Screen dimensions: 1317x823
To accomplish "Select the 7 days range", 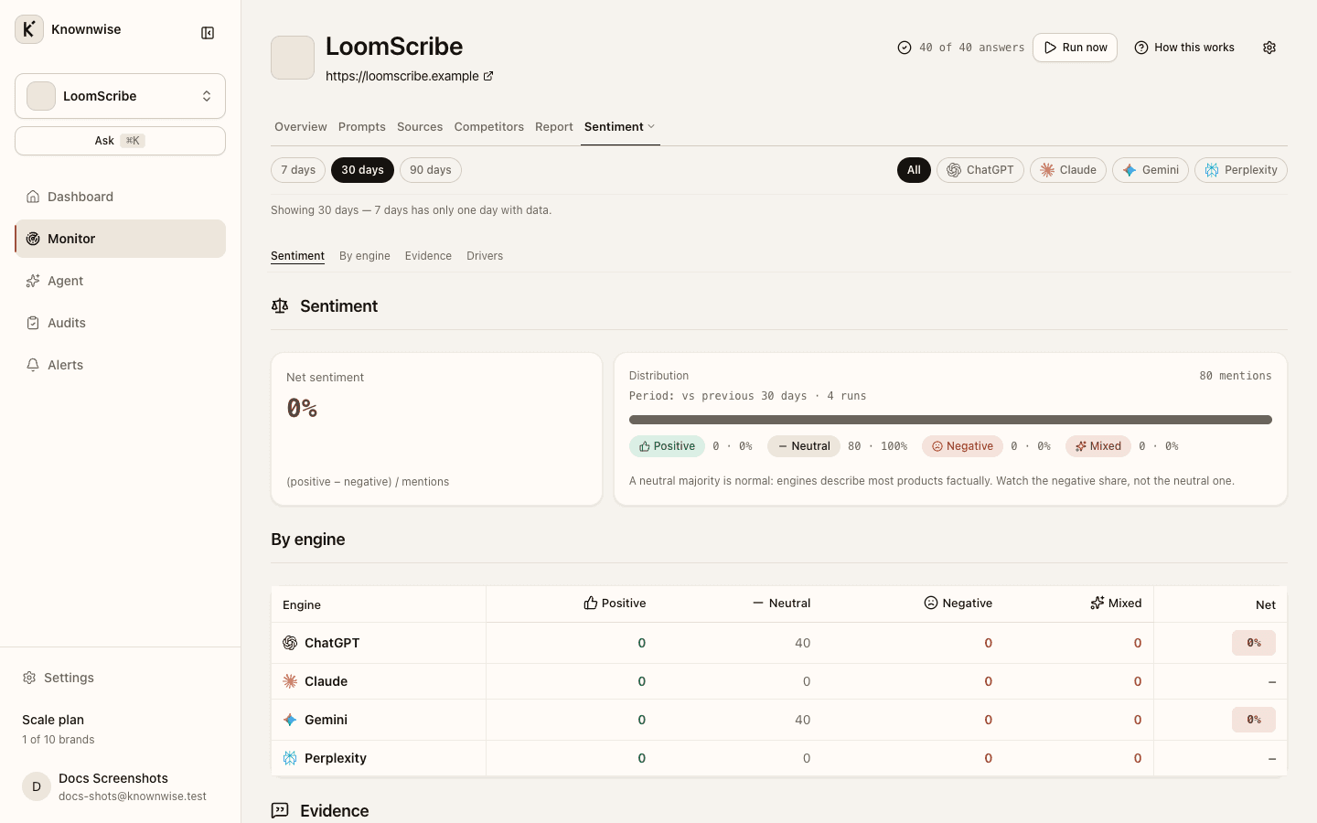I will click(x=298, y=170).
